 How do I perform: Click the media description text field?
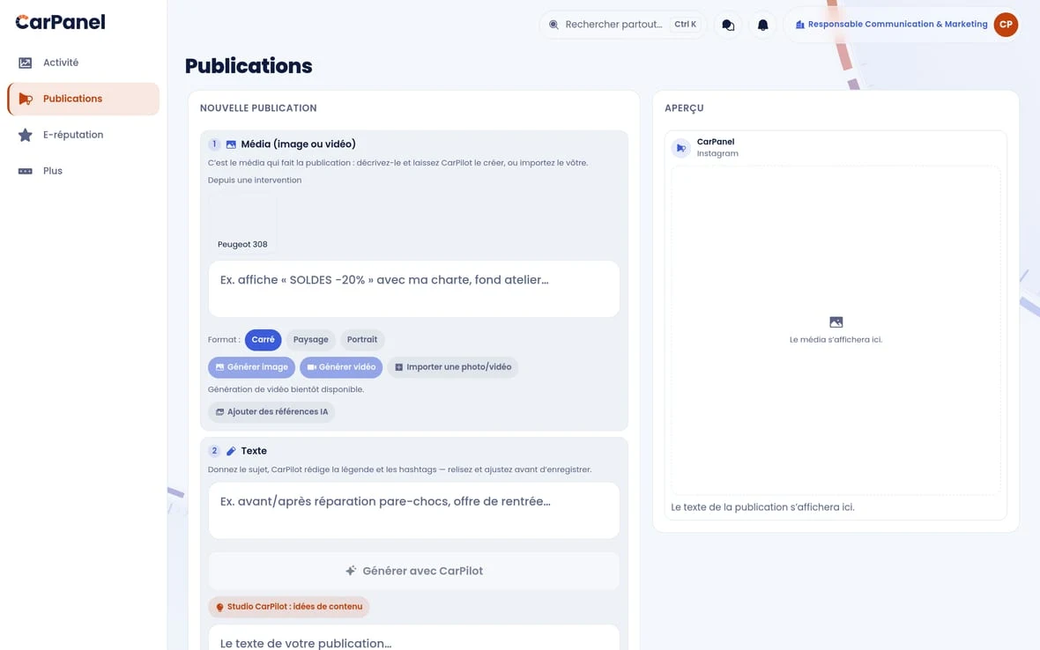[414, 288]
